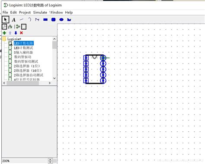Select the green anchor on the appearance
This screenshot has height=164, width=205.
pyautogui.click(x=103, y=58)
